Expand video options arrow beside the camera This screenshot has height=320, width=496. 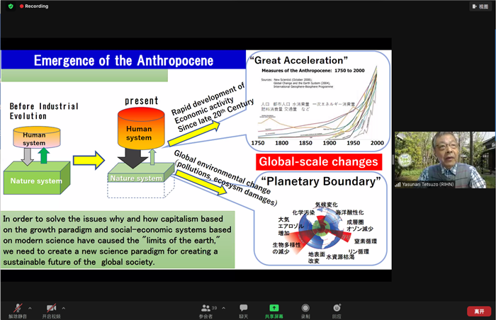click(64, 307)
